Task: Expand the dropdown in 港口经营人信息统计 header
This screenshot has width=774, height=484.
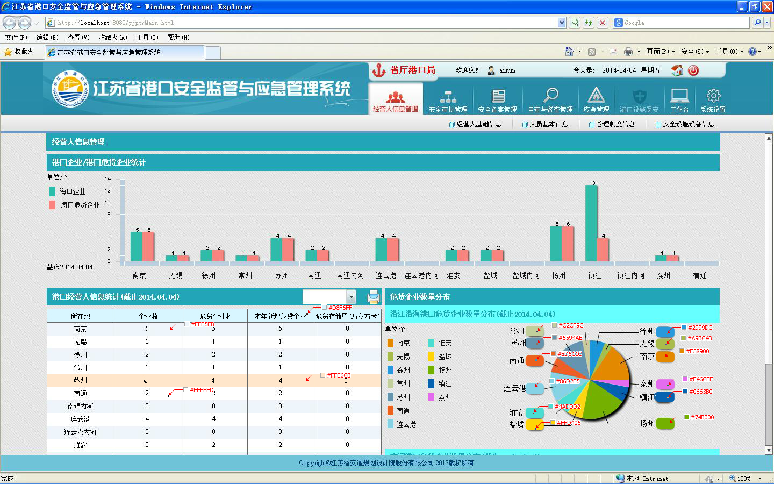Action: 351,297
